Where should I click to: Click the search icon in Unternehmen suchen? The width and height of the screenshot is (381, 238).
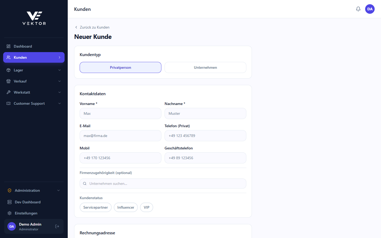coord(85,184)
